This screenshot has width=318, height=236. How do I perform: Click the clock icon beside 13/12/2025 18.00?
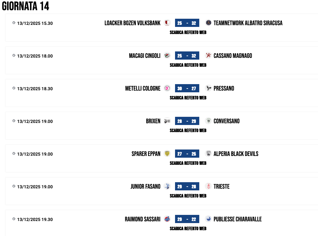point(14,56)
